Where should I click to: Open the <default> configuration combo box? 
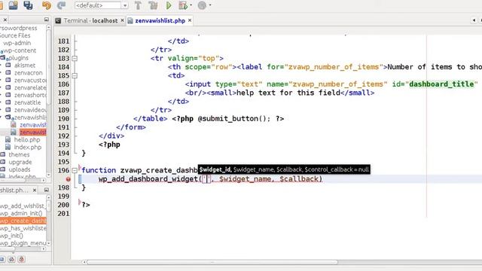tap(101, 5)
